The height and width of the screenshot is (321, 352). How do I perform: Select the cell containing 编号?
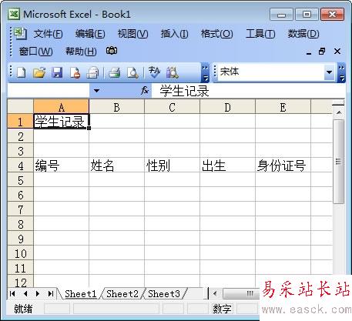62,166
